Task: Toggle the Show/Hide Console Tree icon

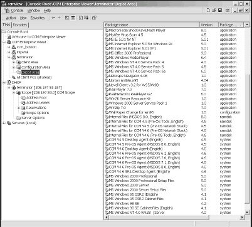Action: click(x=73, y=18)
